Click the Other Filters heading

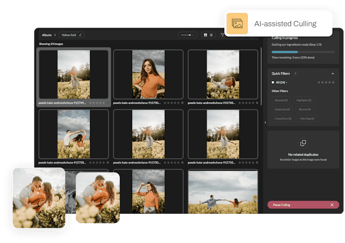point(280,91)
